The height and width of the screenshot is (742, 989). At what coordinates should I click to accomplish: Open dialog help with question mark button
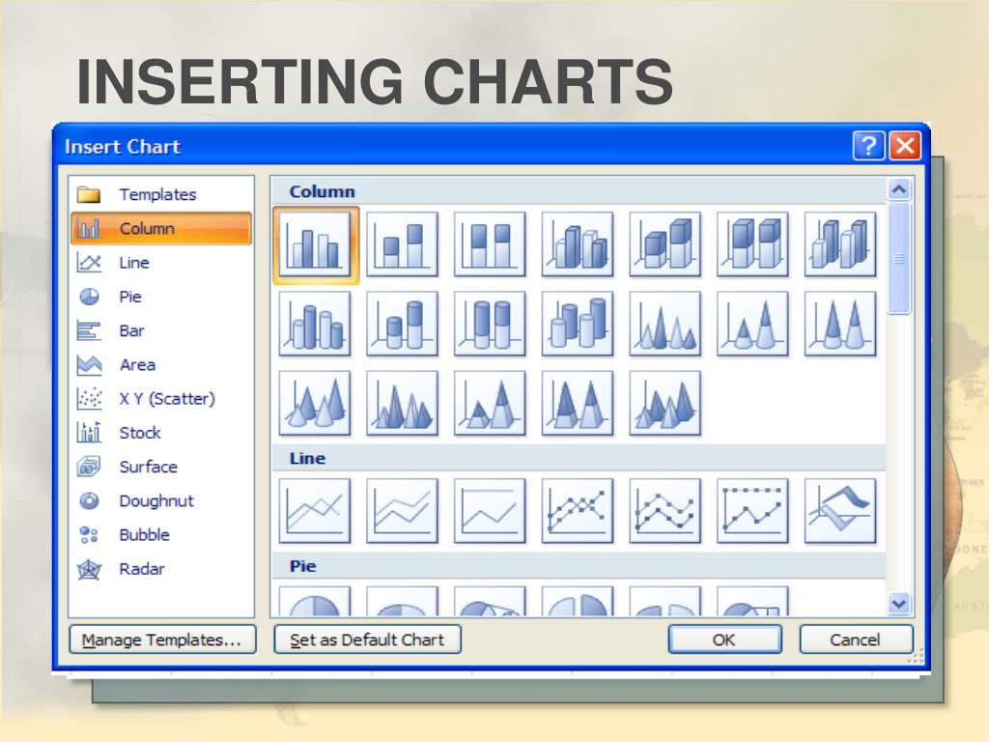pos(868,147)
